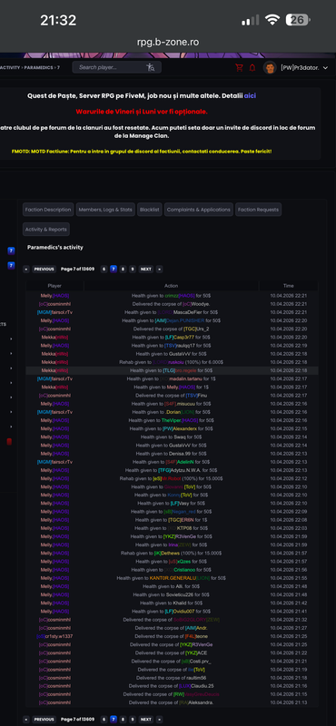Go to page 6 above the table
Image resolution: width=336 pixels, height=726 pixels.
[x=104, y=269]
